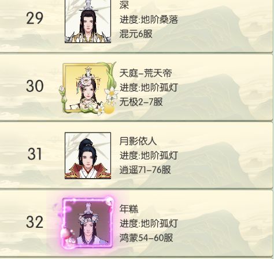
Task: Click player name 月影依人
Action: [138, 141]
